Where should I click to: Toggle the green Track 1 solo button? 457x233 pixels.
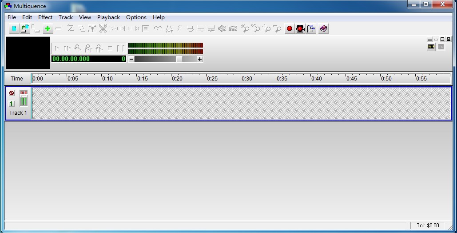tap(12, 104)
